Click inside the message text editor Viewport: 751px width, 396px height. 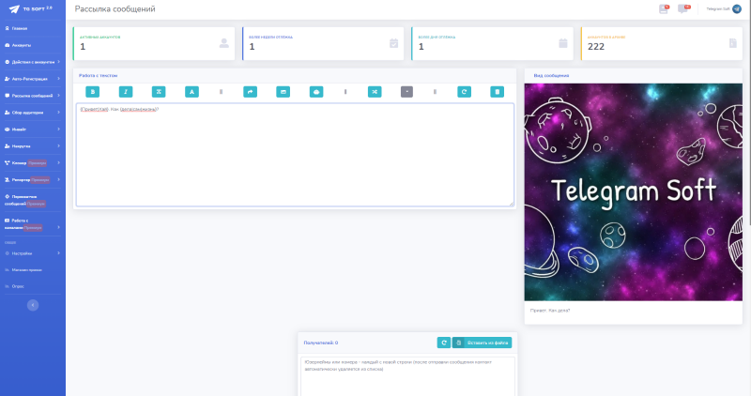click(x=295, y=155)
